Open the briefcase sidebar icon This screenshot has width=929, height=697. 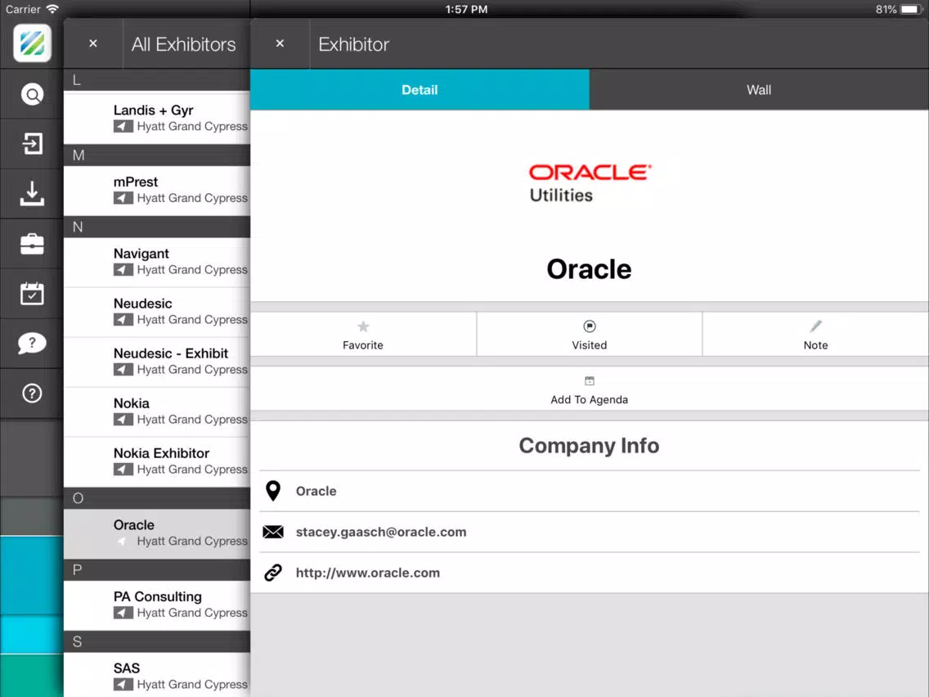(32, 244)
